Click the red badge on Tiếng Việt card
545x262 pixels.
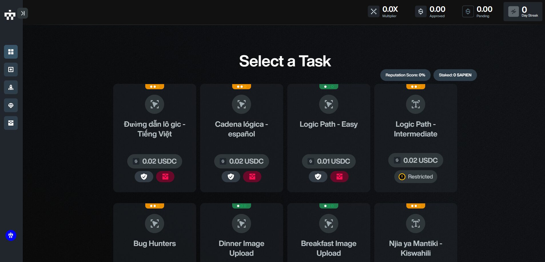coord(165,177)
